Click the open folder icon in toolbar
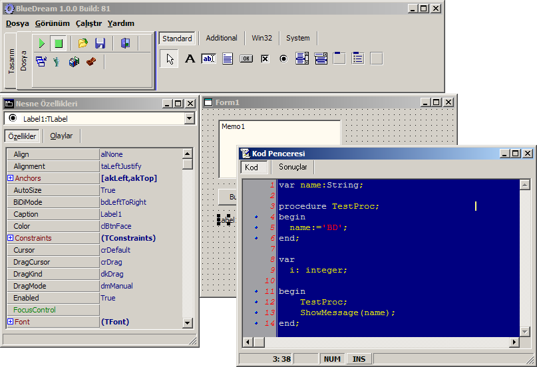The image size is (537, 367). coord(83,43)
